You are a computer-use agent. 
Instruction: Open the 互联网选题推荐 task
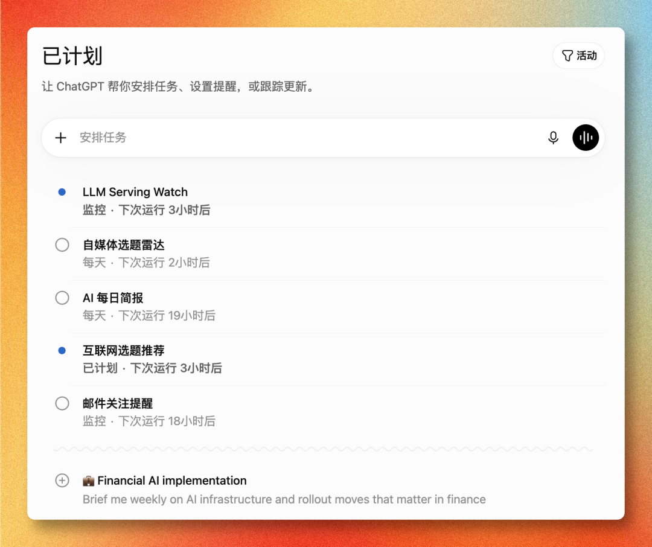124,351
